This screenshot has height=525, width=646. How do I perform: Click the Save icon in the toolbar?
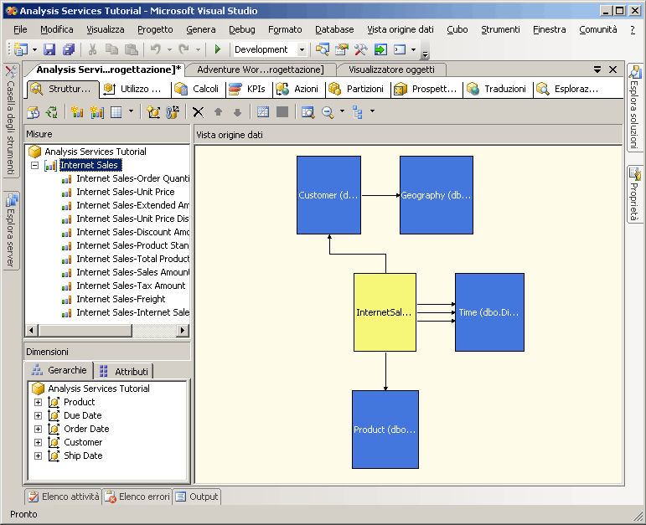pos(49,50)
